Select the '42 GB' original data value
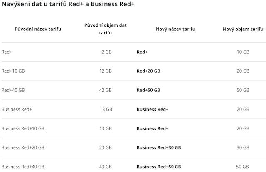Viewport: 266px width, 172px height. point(105,90)
